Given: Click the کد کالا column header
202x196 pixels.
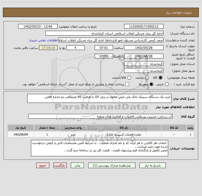Looking at the screenshot, I should click(174, 128).
